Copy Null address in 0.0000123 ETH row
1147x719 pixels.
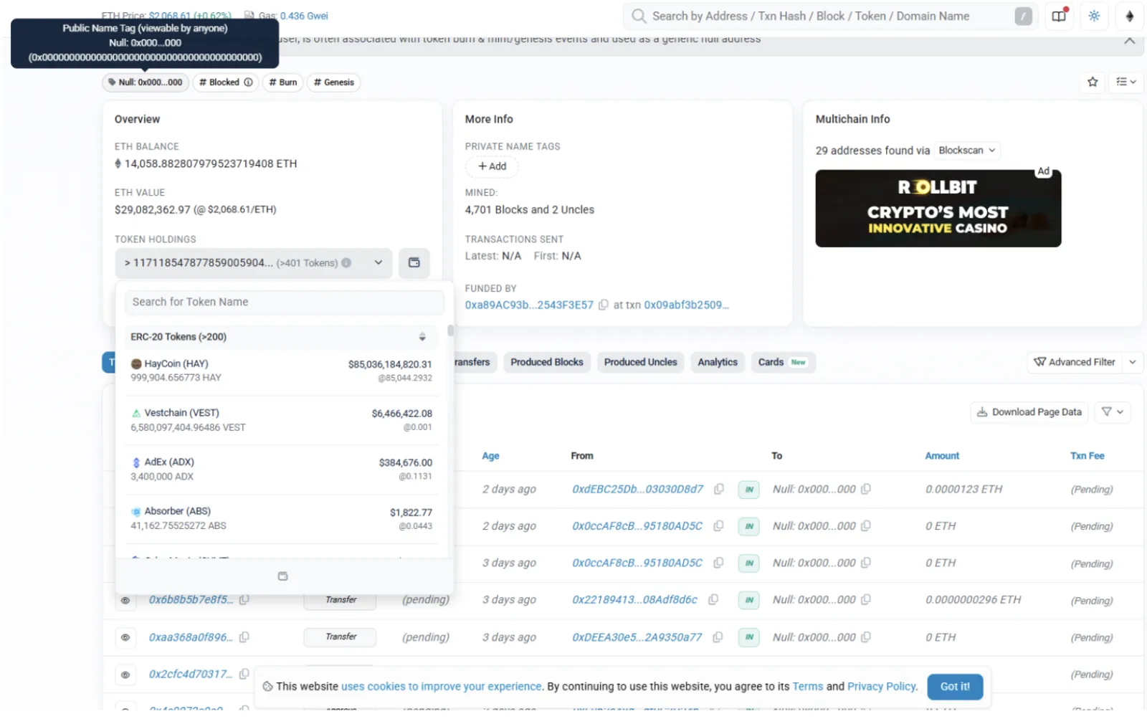coord(866,490)
